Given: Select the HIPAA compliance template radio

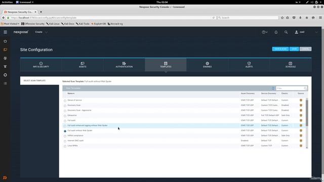Looking at the screenshot, I should click(x=65, y=136).
